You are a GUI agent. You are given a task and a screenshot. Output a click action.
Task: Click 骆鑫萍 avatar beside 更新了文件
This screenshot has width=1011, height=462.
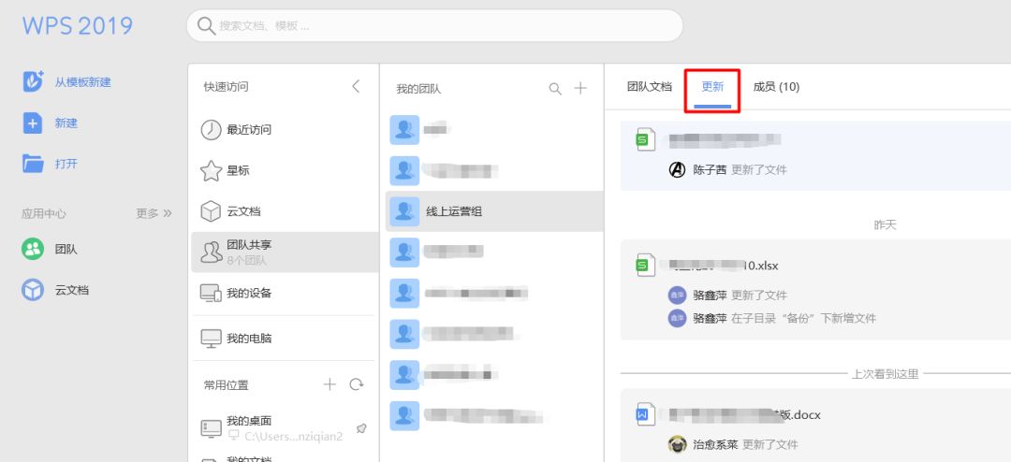(x=677, y=296)
